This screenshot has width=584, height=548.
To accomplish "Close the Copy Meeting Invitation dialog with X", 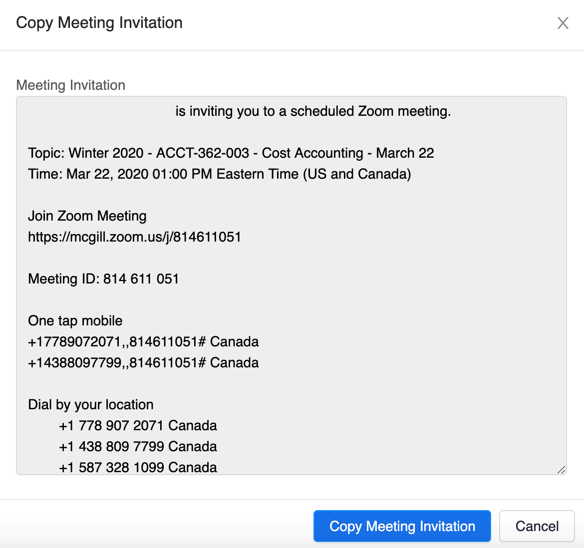I will click(563, 23).
